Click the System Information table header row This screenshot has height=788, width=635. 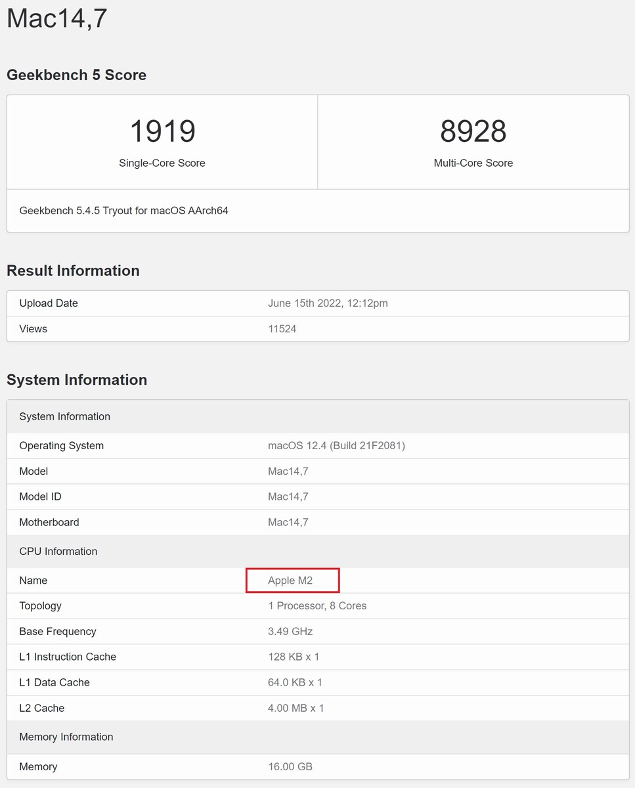(318, 416)
